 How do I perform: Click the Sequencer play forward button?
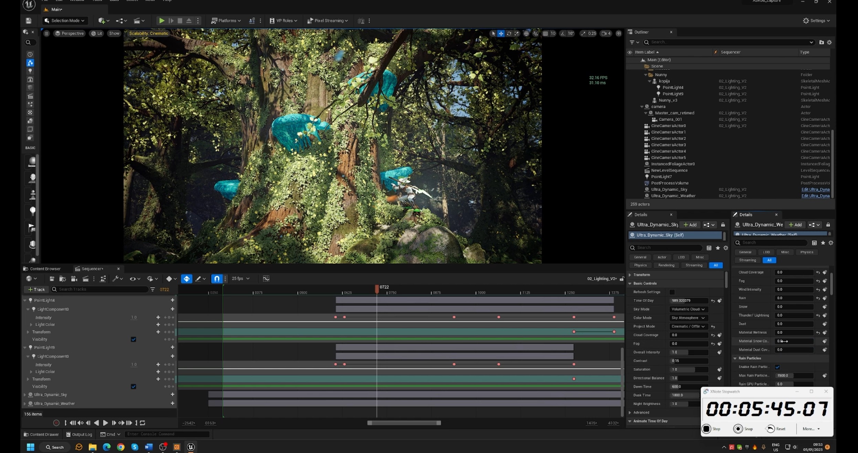click(x=105, y=423)
